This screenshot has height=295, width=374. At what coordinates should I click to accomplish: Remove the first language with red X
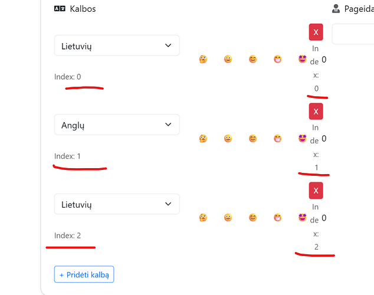pyautogui.click(x=316, y=32)
